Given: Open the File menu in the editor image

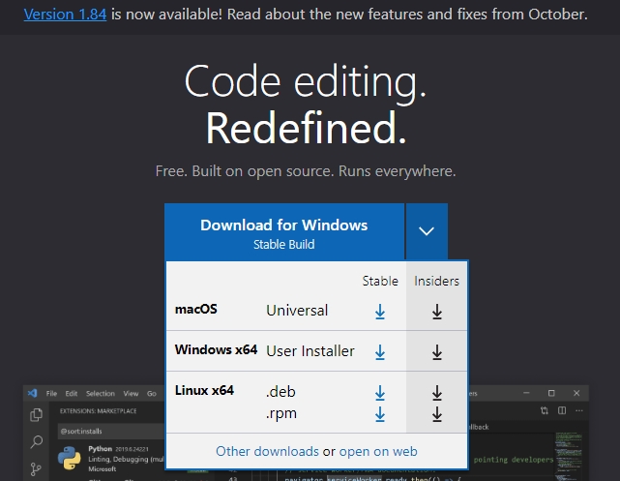Looking at the screenshot, I should [x=52, y=394].
